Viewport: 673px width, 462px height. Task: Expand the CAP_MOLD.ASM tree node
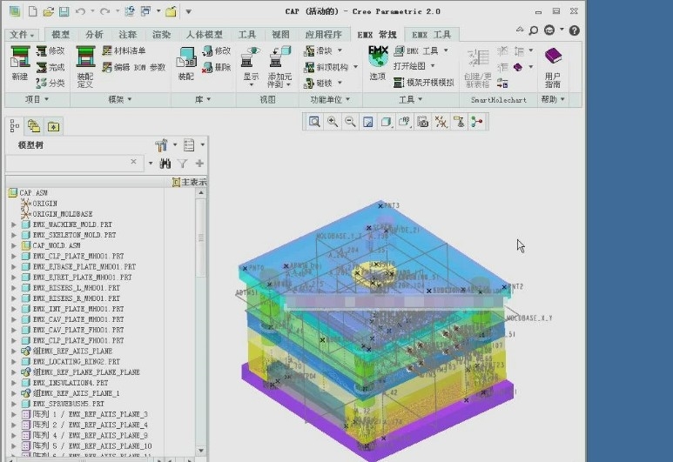[x=14, y=245]
